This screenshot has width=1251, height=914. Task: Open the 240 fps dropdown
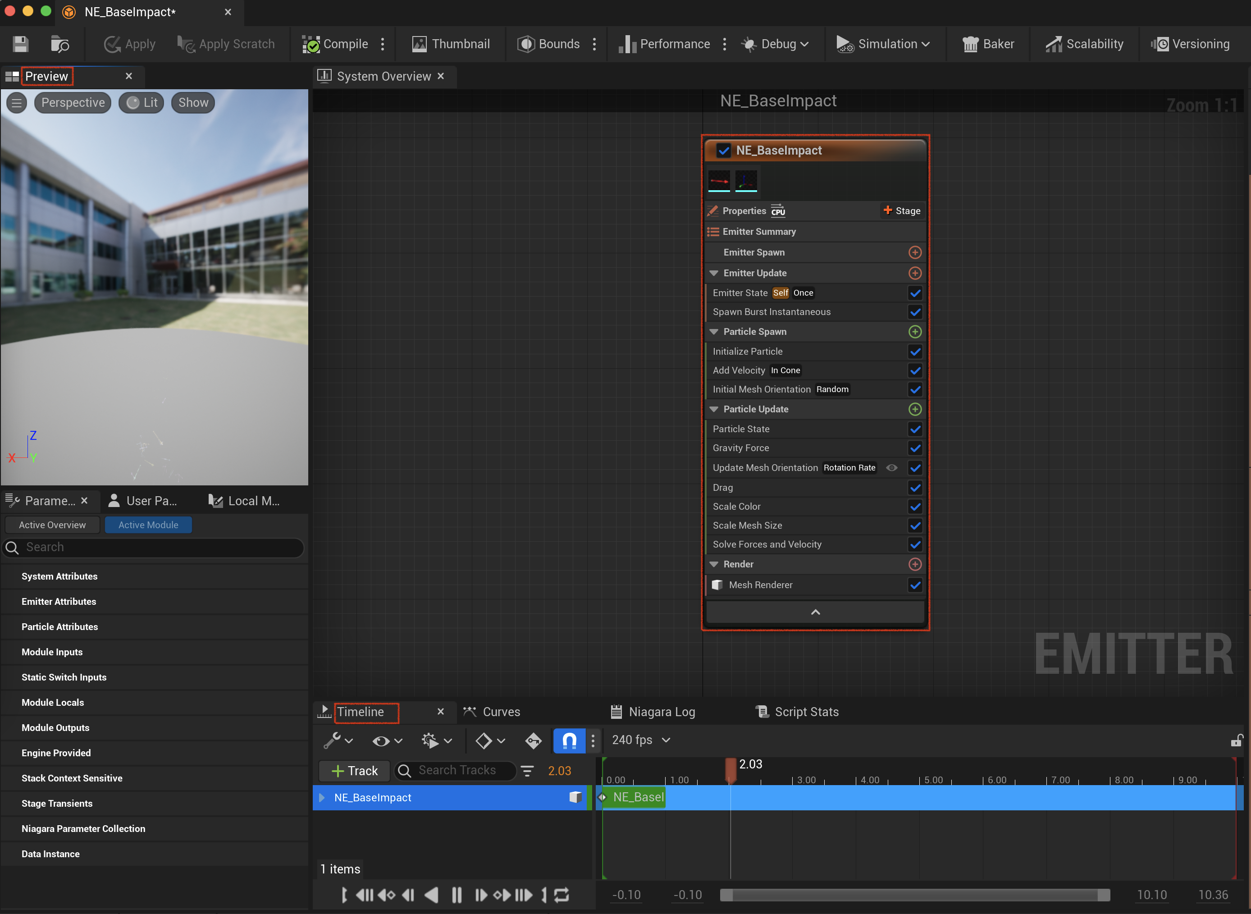(x=641, y=740)
